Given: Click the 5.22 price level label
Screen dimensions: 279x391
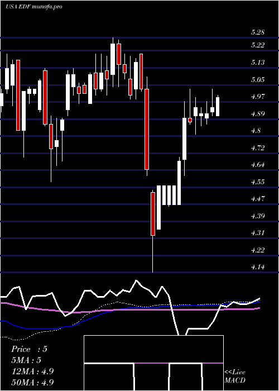Looking at the screenshot, I should tap(258, 45).
